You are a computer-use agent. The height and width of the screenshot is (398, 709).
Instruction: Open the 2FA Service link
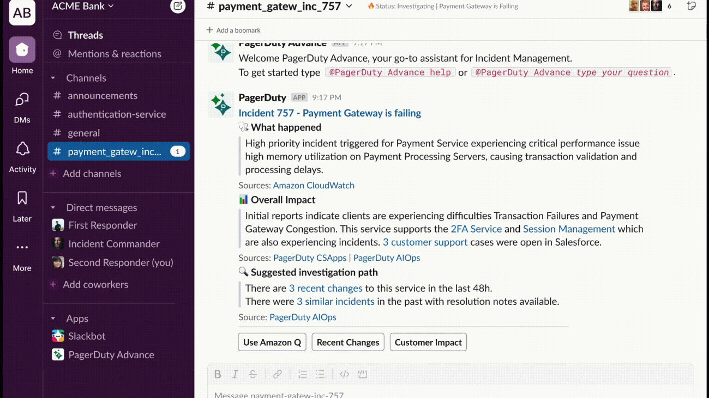point(476,229)
